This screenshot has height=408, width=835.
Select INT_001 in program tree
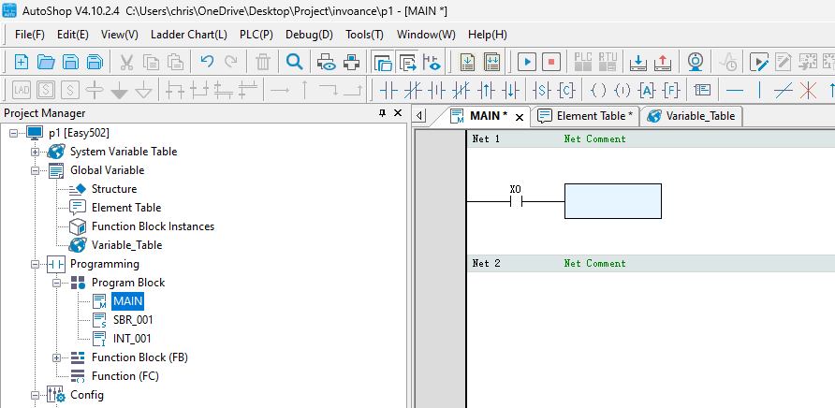pyautogui.click(x=132, y=338)
